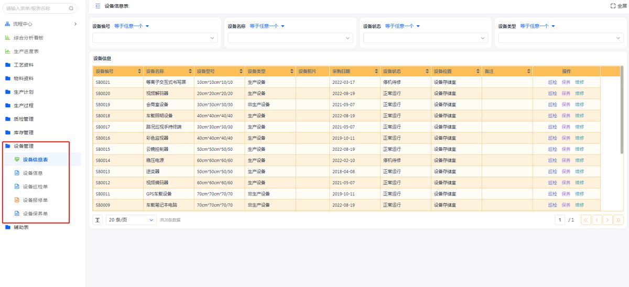
Task: Click the 生产计划 folder icon
Action: click(x=8, y=92)
